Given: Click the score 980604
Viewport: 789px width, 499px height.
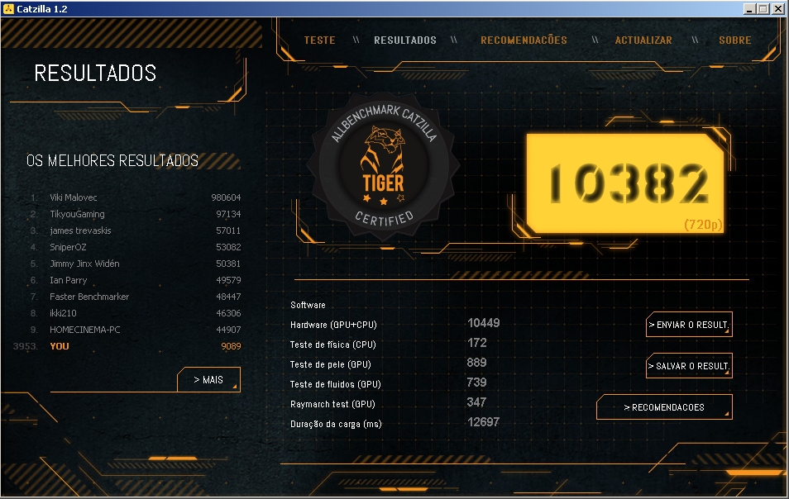Looking at the screenshot, I should (x=226, y=197).
